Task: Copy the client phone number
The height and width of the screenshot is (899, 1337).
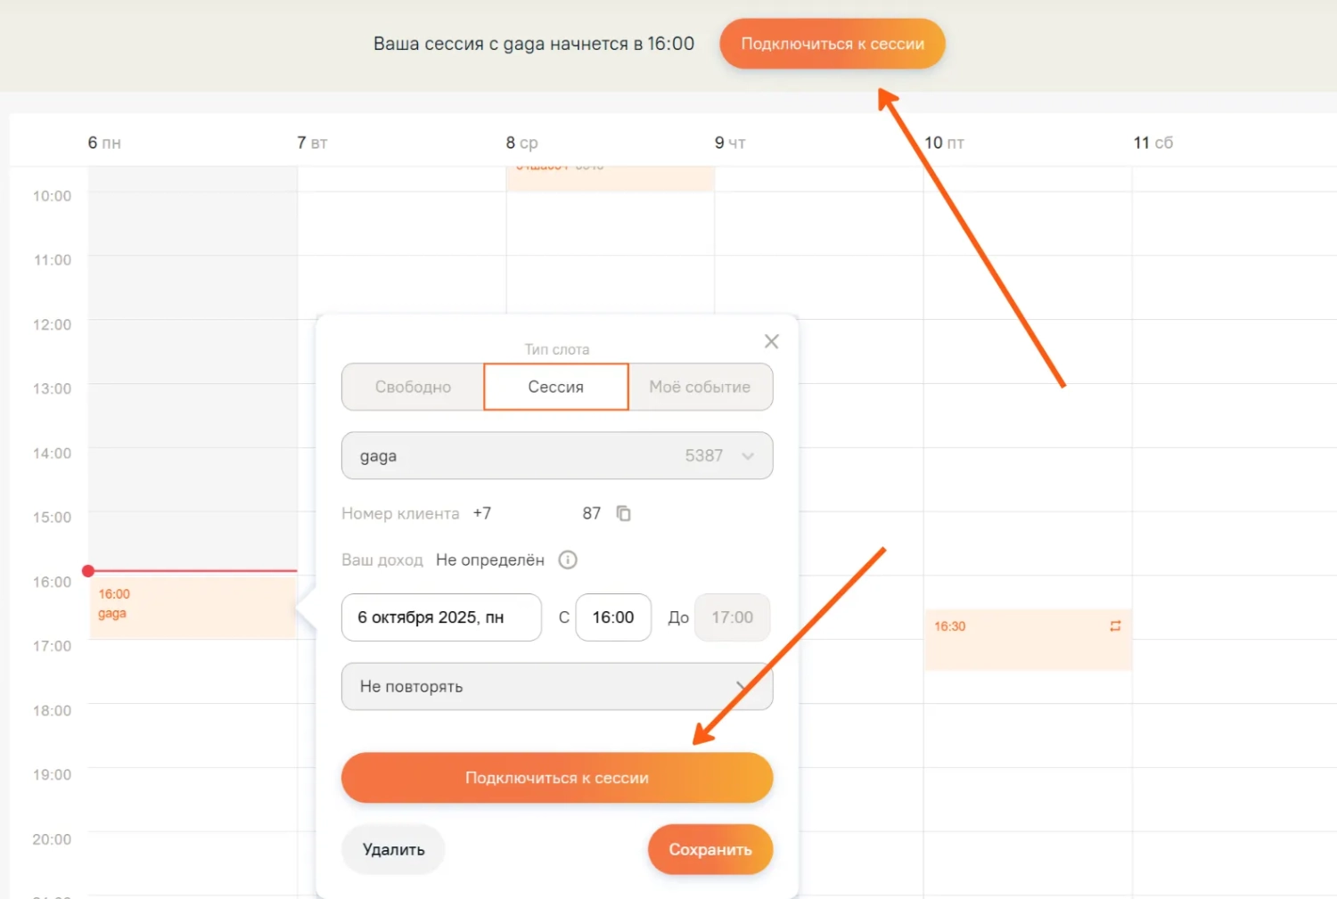Action: pyautogui.click(x=624, y=513)
